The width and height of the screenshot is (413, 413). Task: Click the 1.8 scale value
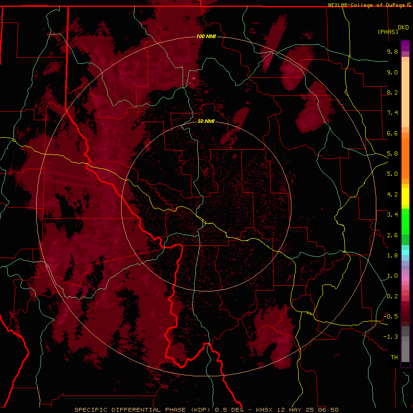pyautogui.click(x=392, y=256)
